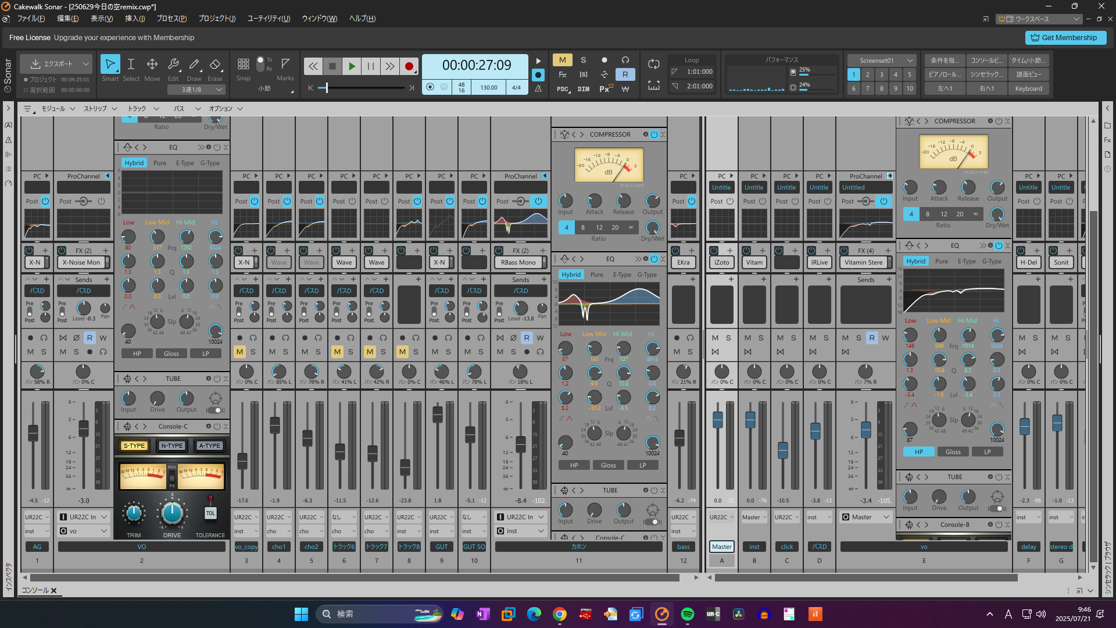The image size is (1116, 628).
Task: Open the プロジェクト(J) menu
Action: click(217, 19)
